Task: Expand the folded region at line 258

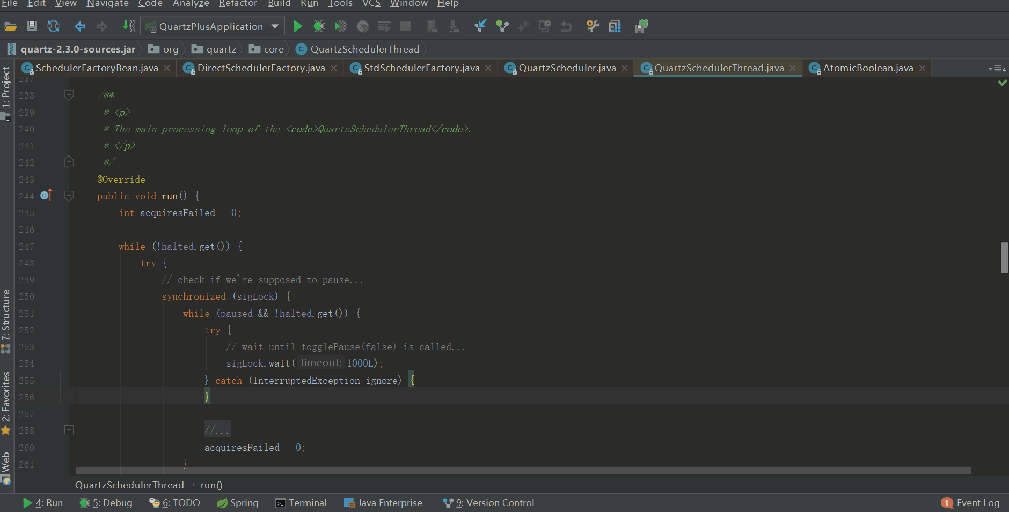Action: (69, 430)
